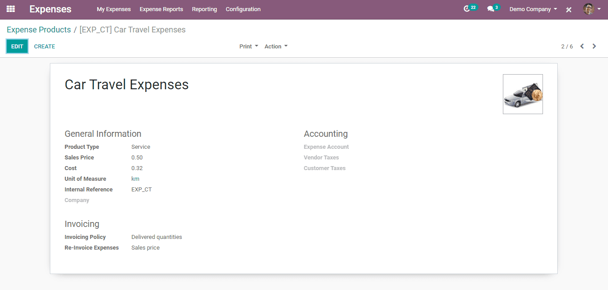Click the Company field label
Image resolution: width=608 pixels, height=290 pixels.
[x=77, y=200]
